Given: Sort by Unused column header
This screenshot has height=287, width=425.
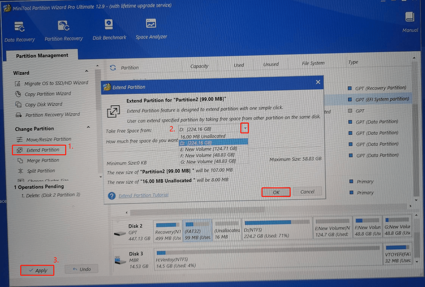Looking at the screenshot, I should pos(271,64).
